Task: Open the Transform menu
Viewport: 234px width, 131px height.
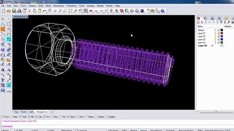Action: tap(72, 6)
